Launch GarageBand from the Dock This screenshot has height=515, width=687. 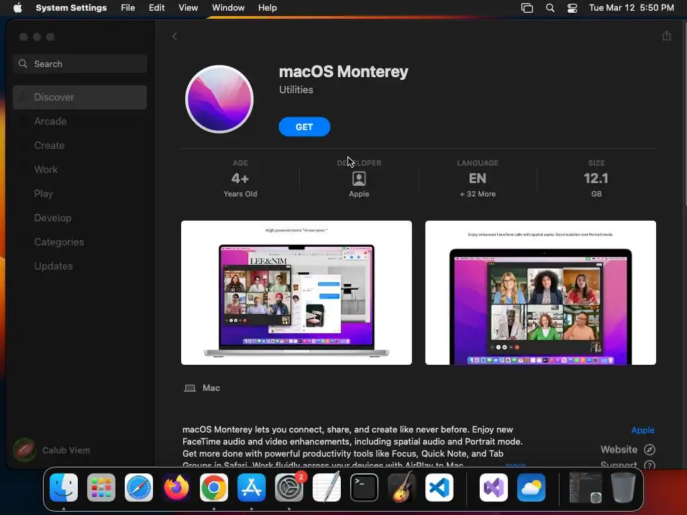tap(401, 488)
